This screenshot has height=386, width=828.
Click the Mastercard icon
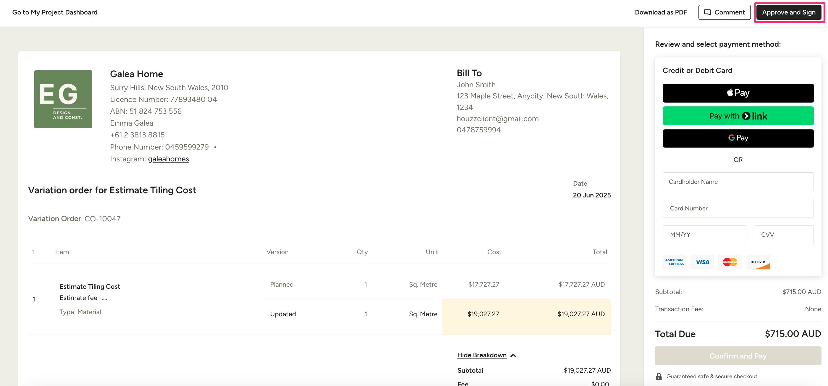[730, 262]
